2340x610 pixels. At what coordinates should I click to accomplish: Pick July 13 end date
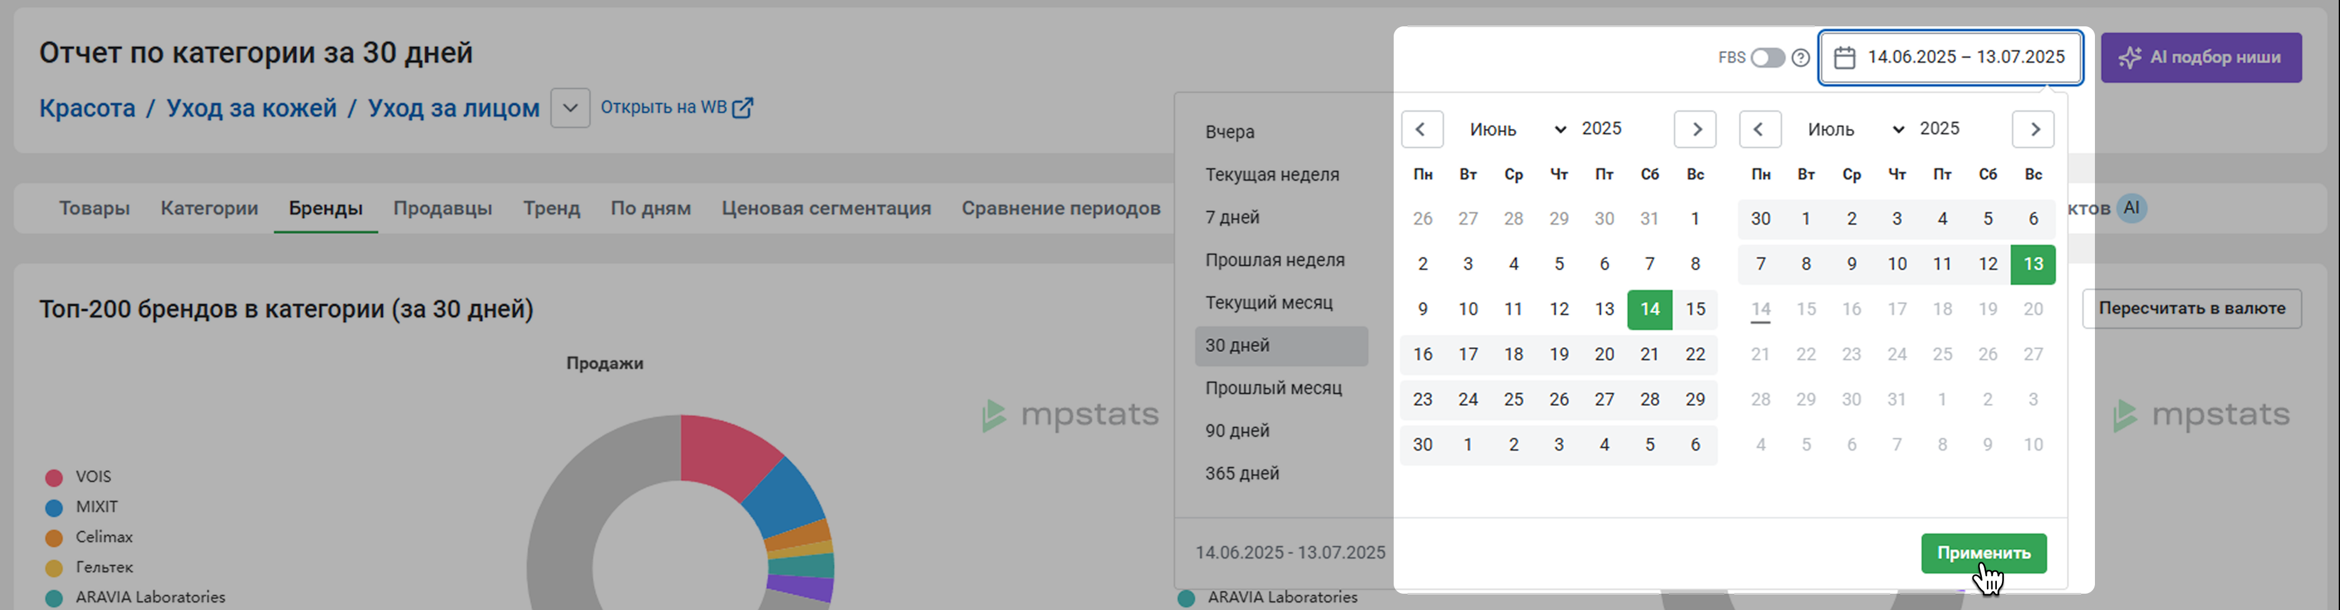pos(2033,264)
